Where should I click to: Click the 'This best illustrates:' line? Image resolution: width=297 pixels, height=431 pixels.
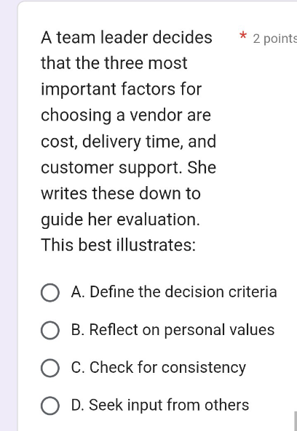119,245
